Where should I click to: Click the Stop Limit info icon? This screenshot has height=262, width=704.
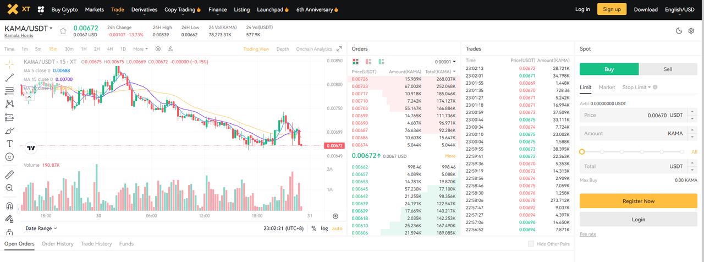point(655,87)
